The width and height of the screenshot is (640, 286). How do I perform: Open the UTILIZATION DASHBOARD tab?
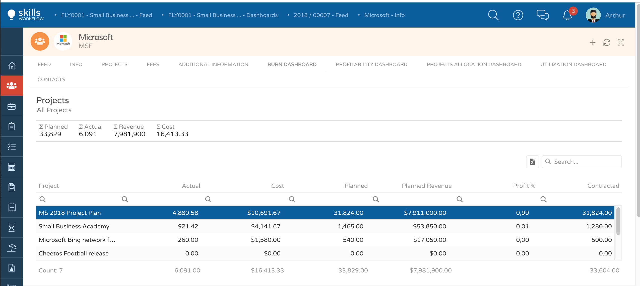tap(573, 64)
